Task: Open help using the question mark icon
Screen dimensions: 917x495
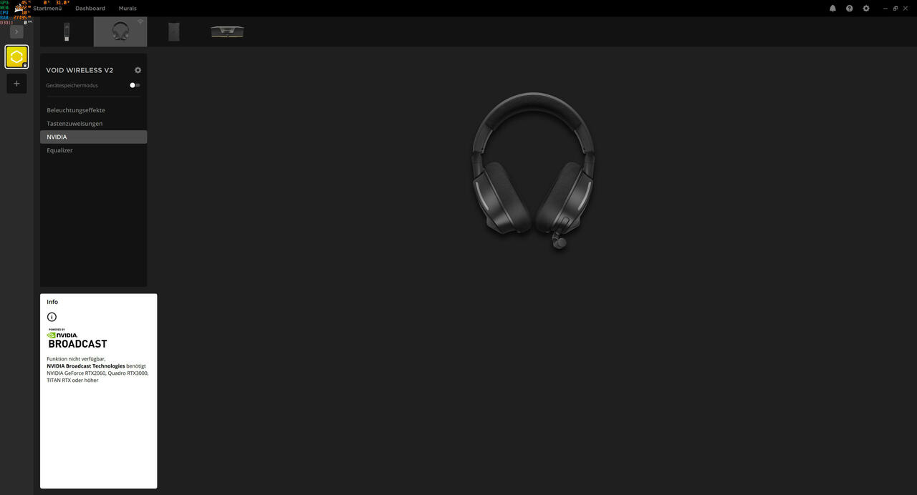Action: (848, 8)
